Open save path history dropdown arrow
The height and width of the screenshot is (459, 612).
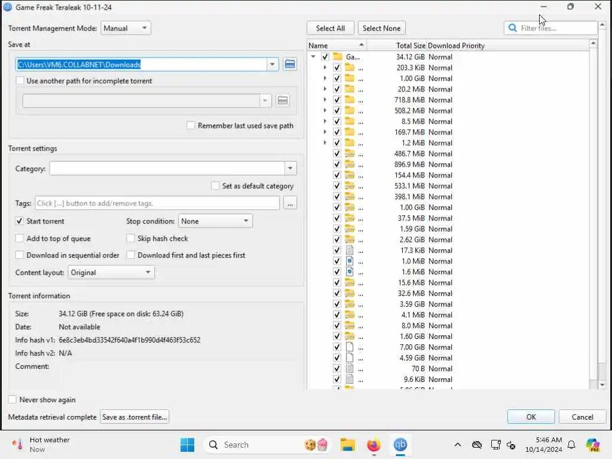(273, 65)
